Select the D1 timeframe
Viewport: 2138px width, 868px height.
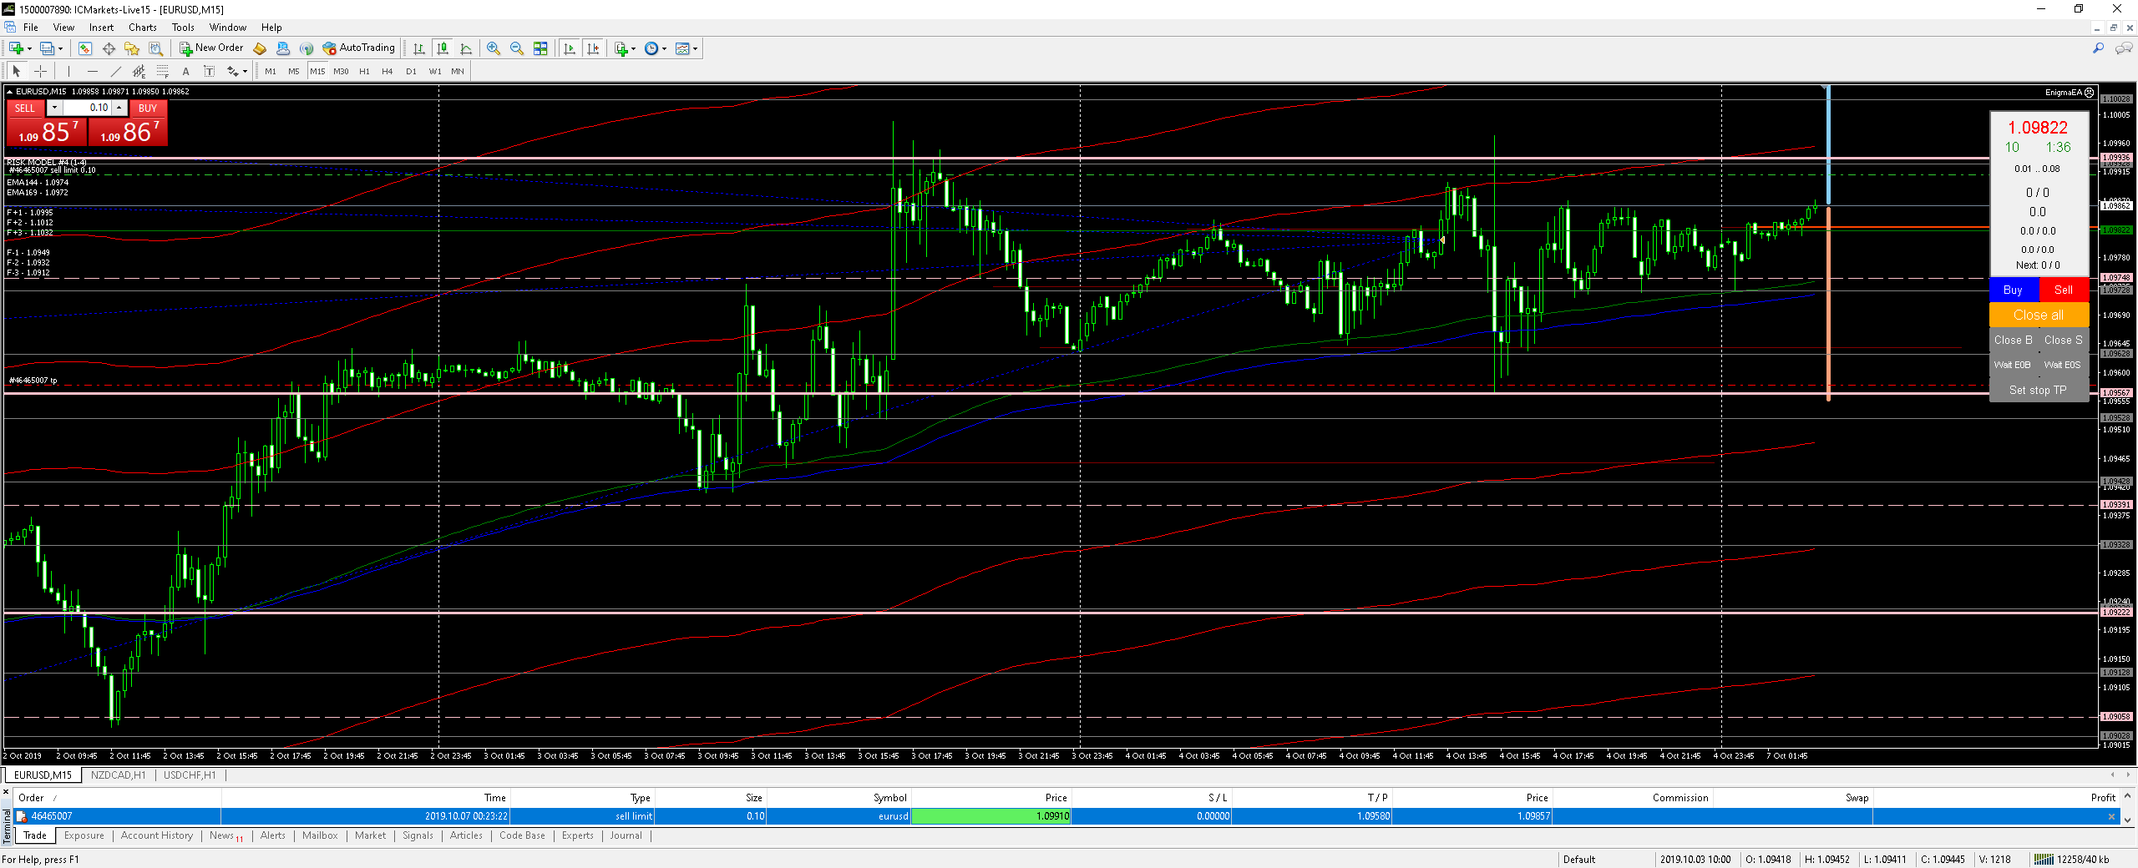pyautogui.click(x=411, y=71)
